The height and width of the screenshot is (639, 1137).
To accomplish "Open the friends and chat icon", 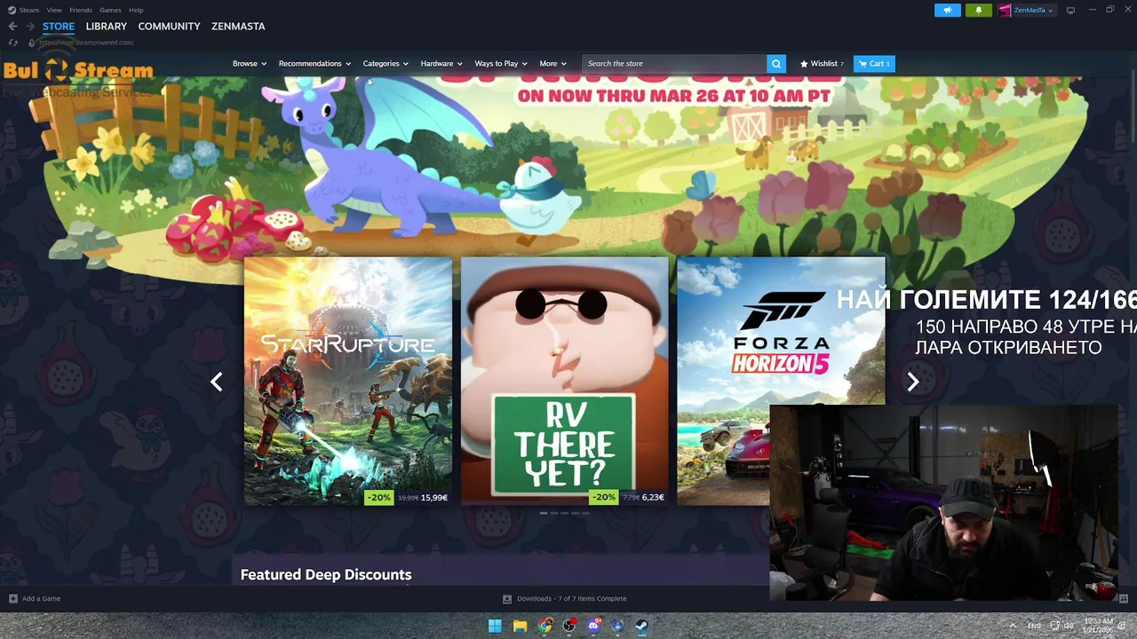I will tap(1123, 598).
